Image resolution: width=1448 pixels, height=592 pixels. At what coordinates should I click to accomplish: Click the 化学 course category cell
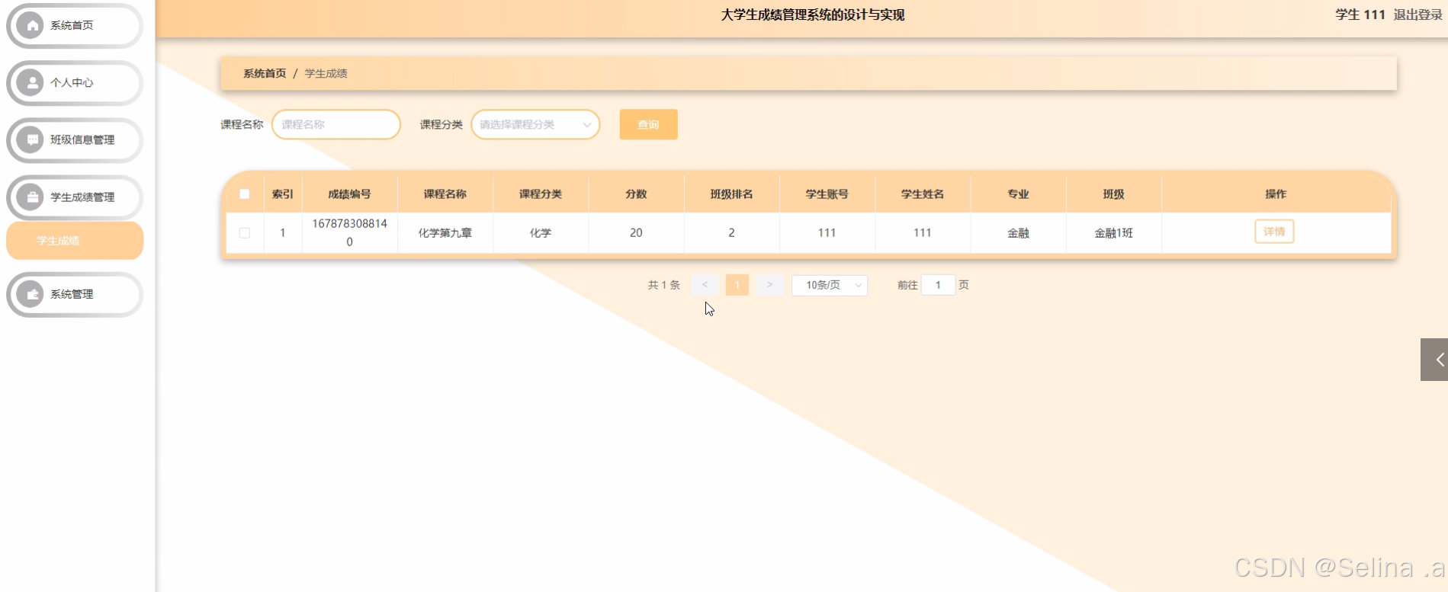541,233
